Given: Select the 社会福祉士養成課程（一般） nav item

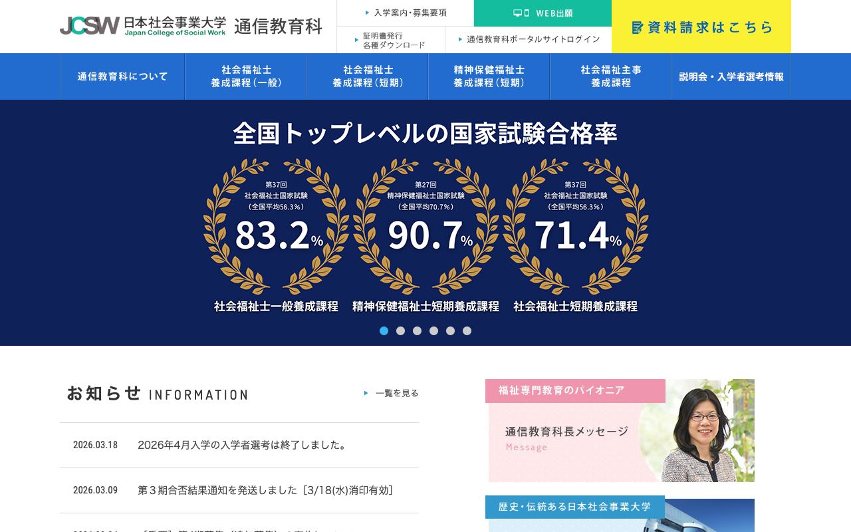Looking at the screenshot, I should coord(244,76).
